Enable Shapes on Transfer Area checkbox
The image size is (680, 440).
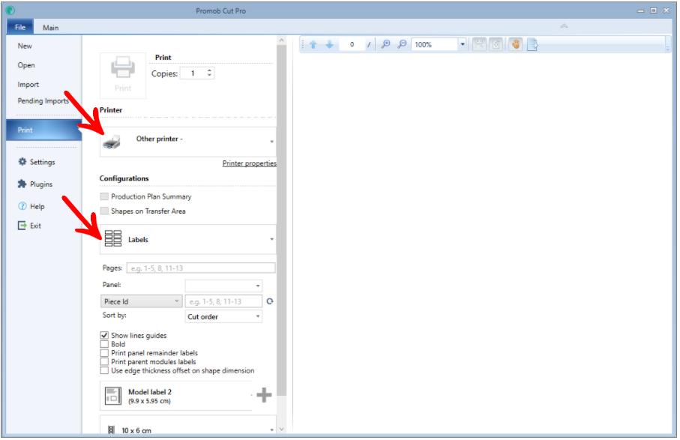104,211
